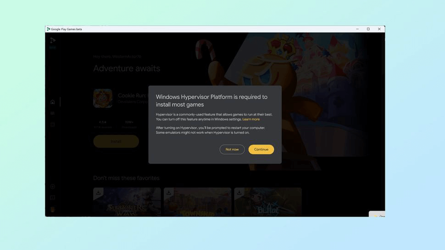The width and height of the screenshot is (445, 250).
Task: Click the Google Play Games logo in sidebar
Action: tap(53, 40)
